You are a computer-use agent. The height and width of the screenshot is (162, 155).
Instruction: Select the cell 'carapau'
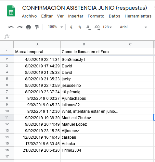pos(84,137)
